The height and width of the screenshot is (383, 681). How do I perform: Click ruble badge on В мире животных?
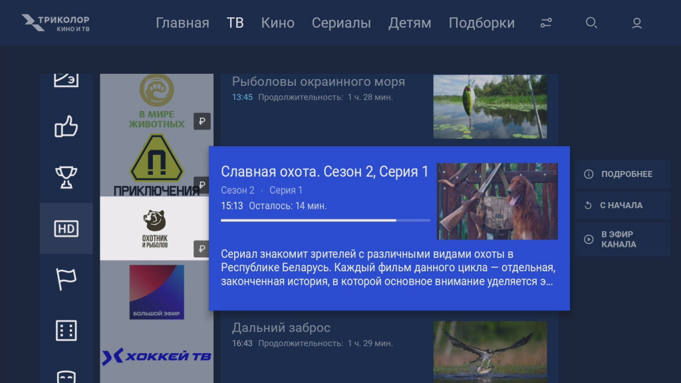(x=202, y=121)
